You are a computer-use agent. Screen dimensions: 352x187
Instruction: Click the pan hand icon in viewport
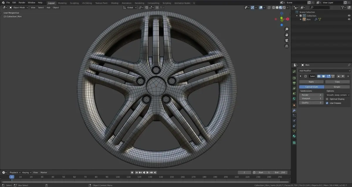(287, 35)
